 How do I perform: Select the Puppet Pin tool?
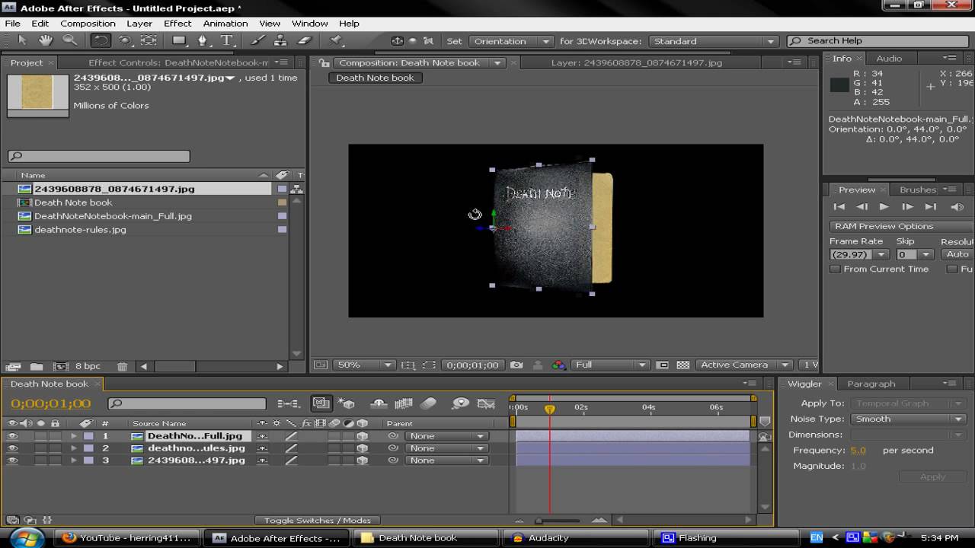[x=335, y=41]
